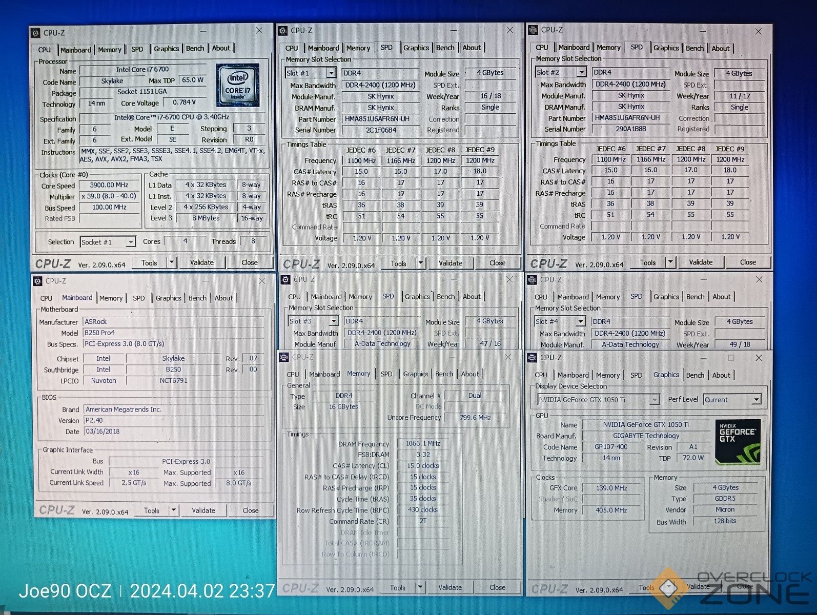Click Bus Width 128 bits field
This screenshot has width=817, height=615.
coord(725,521)
